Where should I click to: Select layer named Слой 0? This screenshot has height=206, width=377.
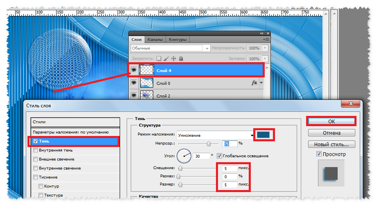click(x=197, y=83)
